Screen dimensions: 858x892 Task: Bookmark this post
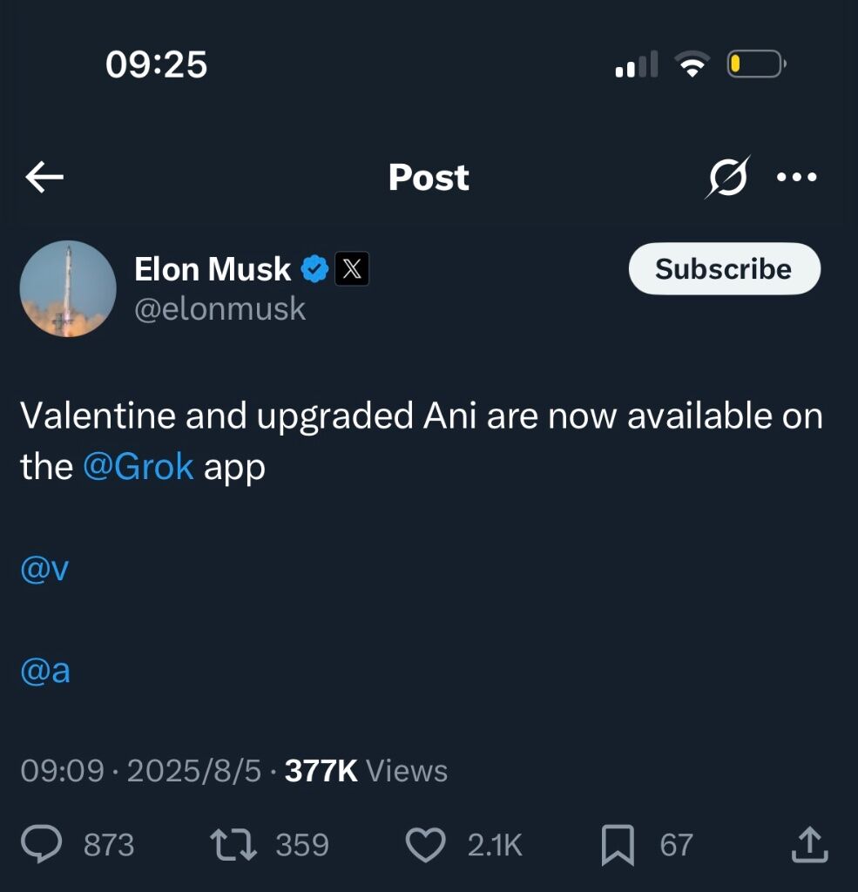click(618, 844)
